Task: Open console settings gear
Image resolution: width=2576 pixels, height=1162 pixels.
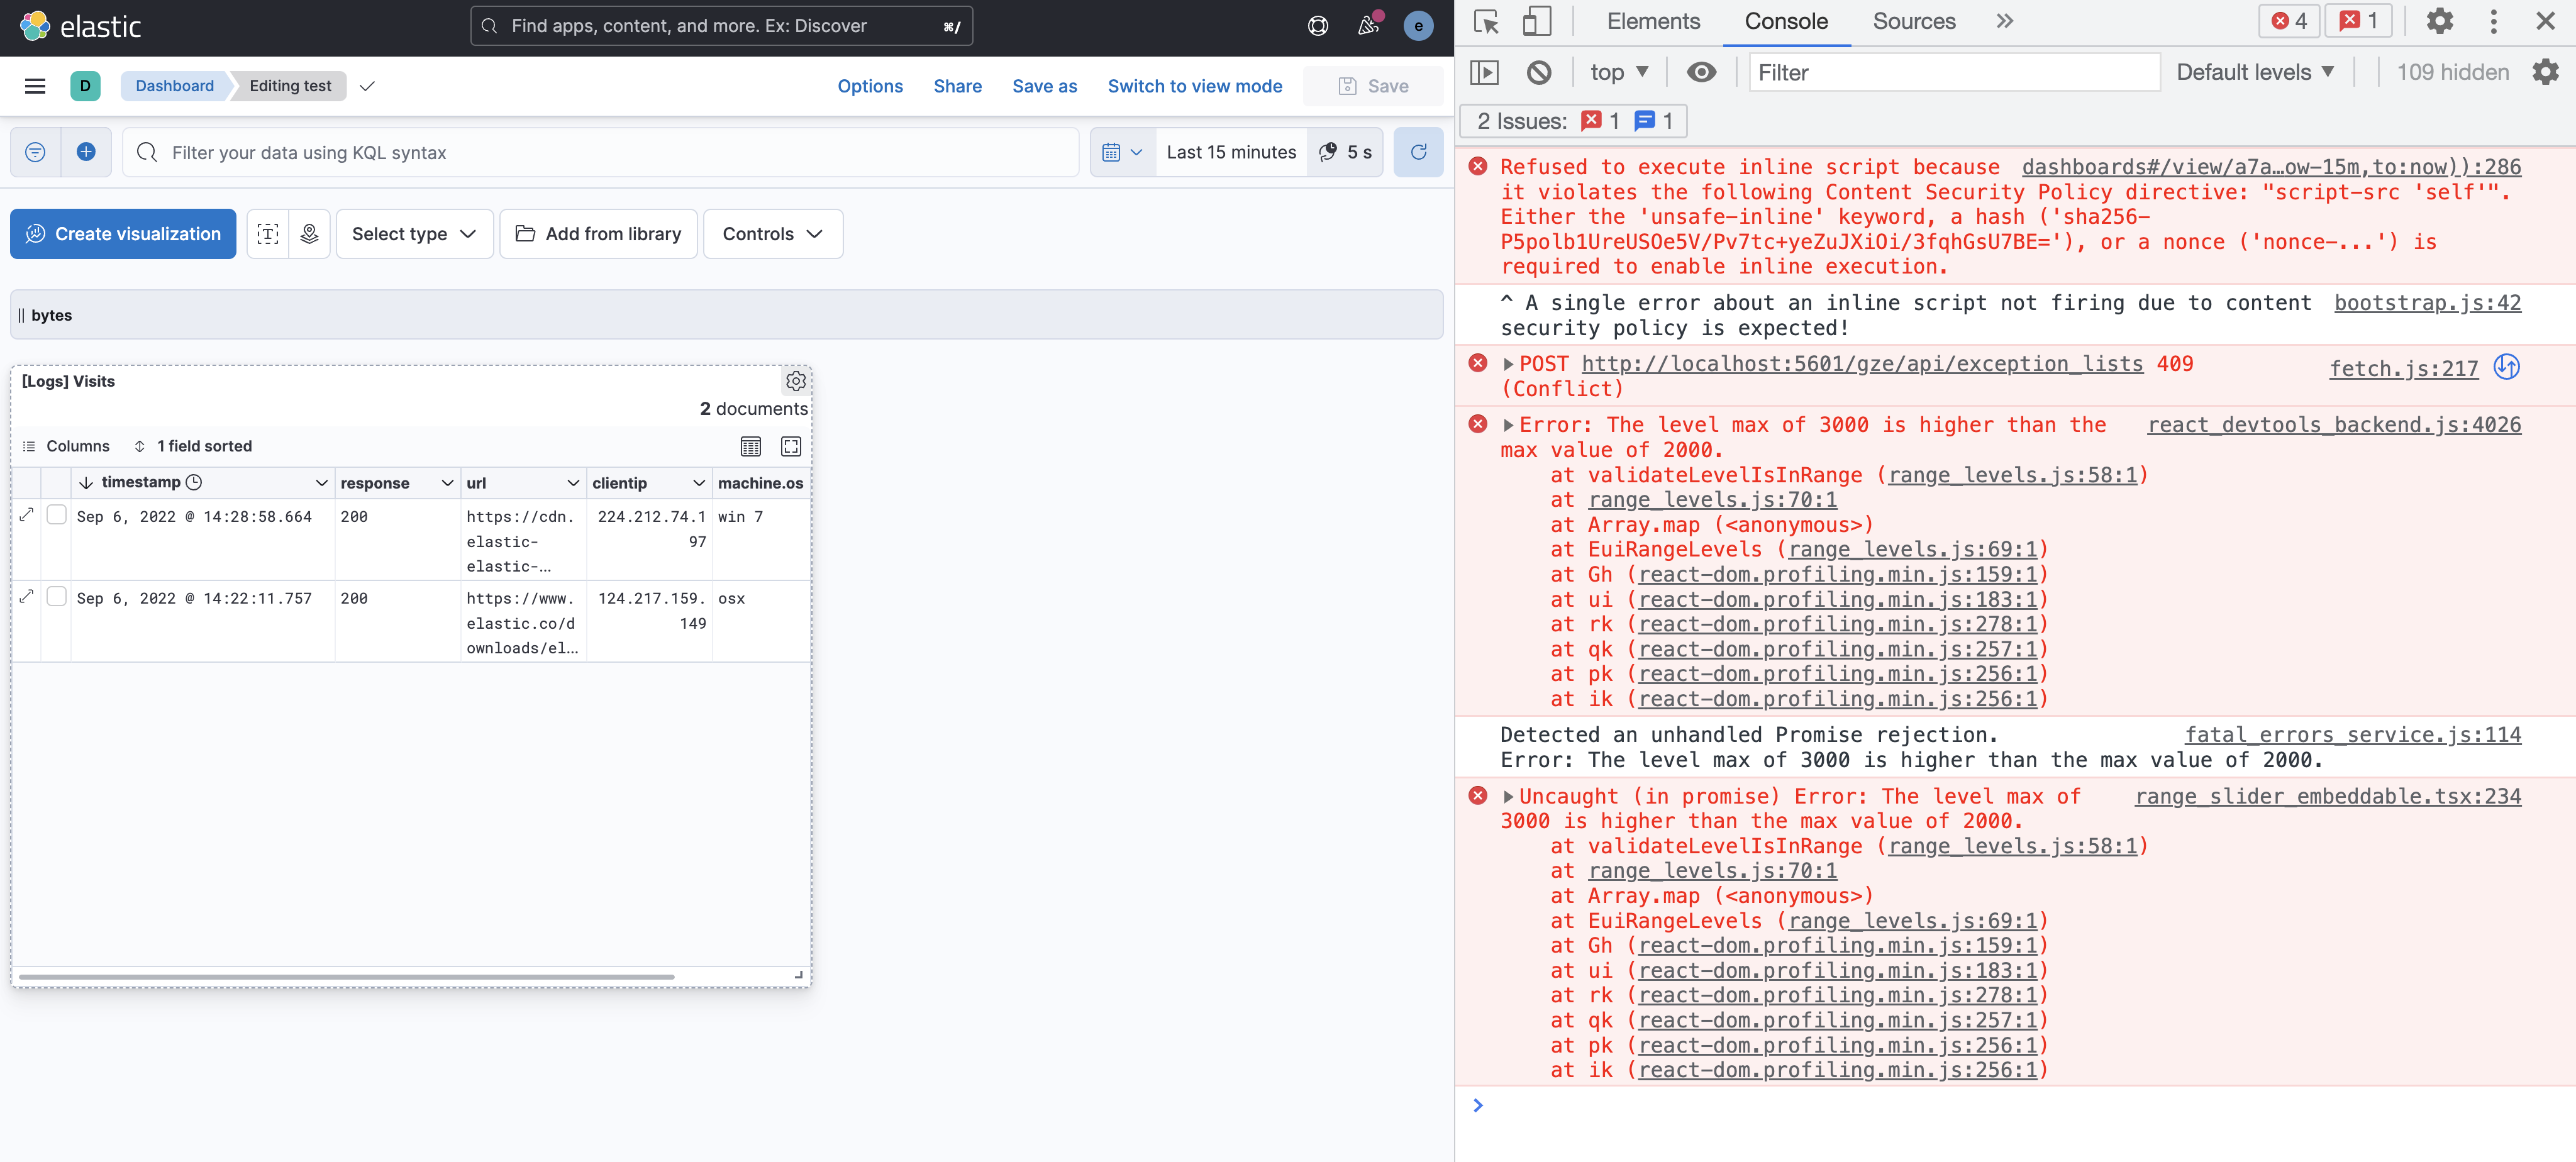Action: 2545,71
